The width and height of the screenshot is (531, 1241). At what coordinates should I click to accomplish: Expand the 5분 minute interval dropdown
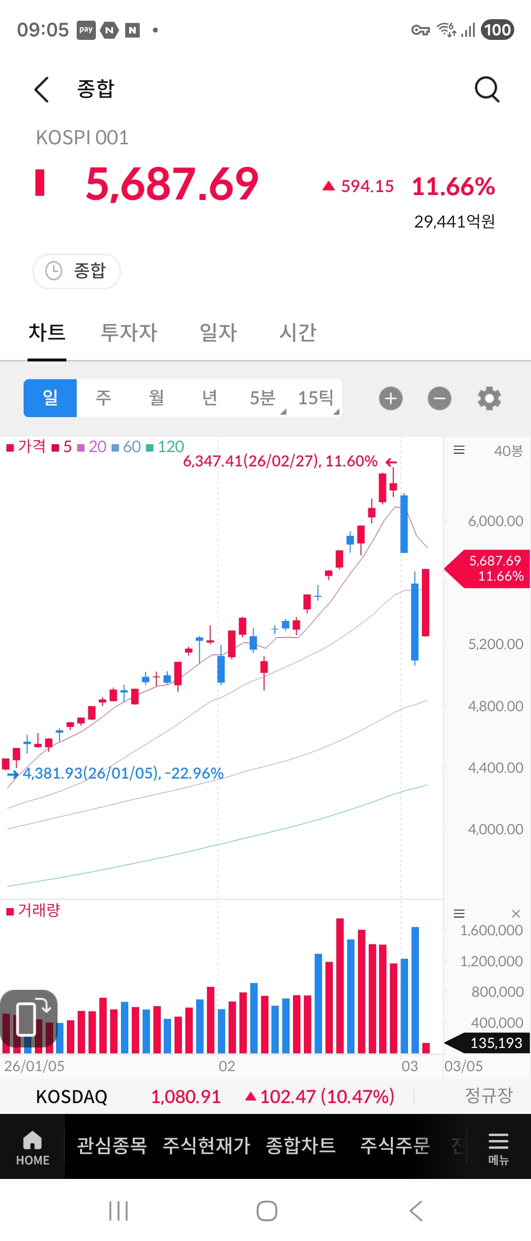pyautogui.click(x=264, y=398)
